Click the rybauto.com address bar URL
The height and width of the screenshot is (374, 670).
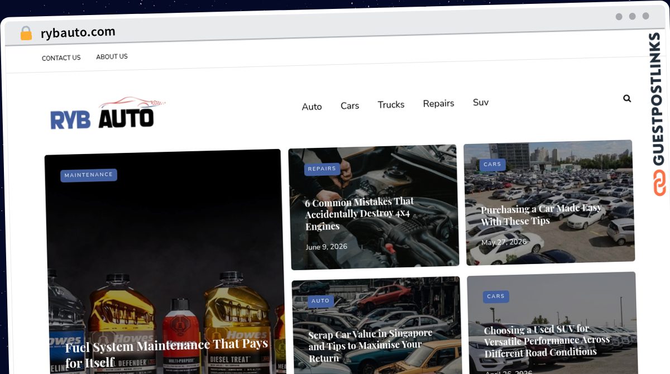tap(78, 33)
